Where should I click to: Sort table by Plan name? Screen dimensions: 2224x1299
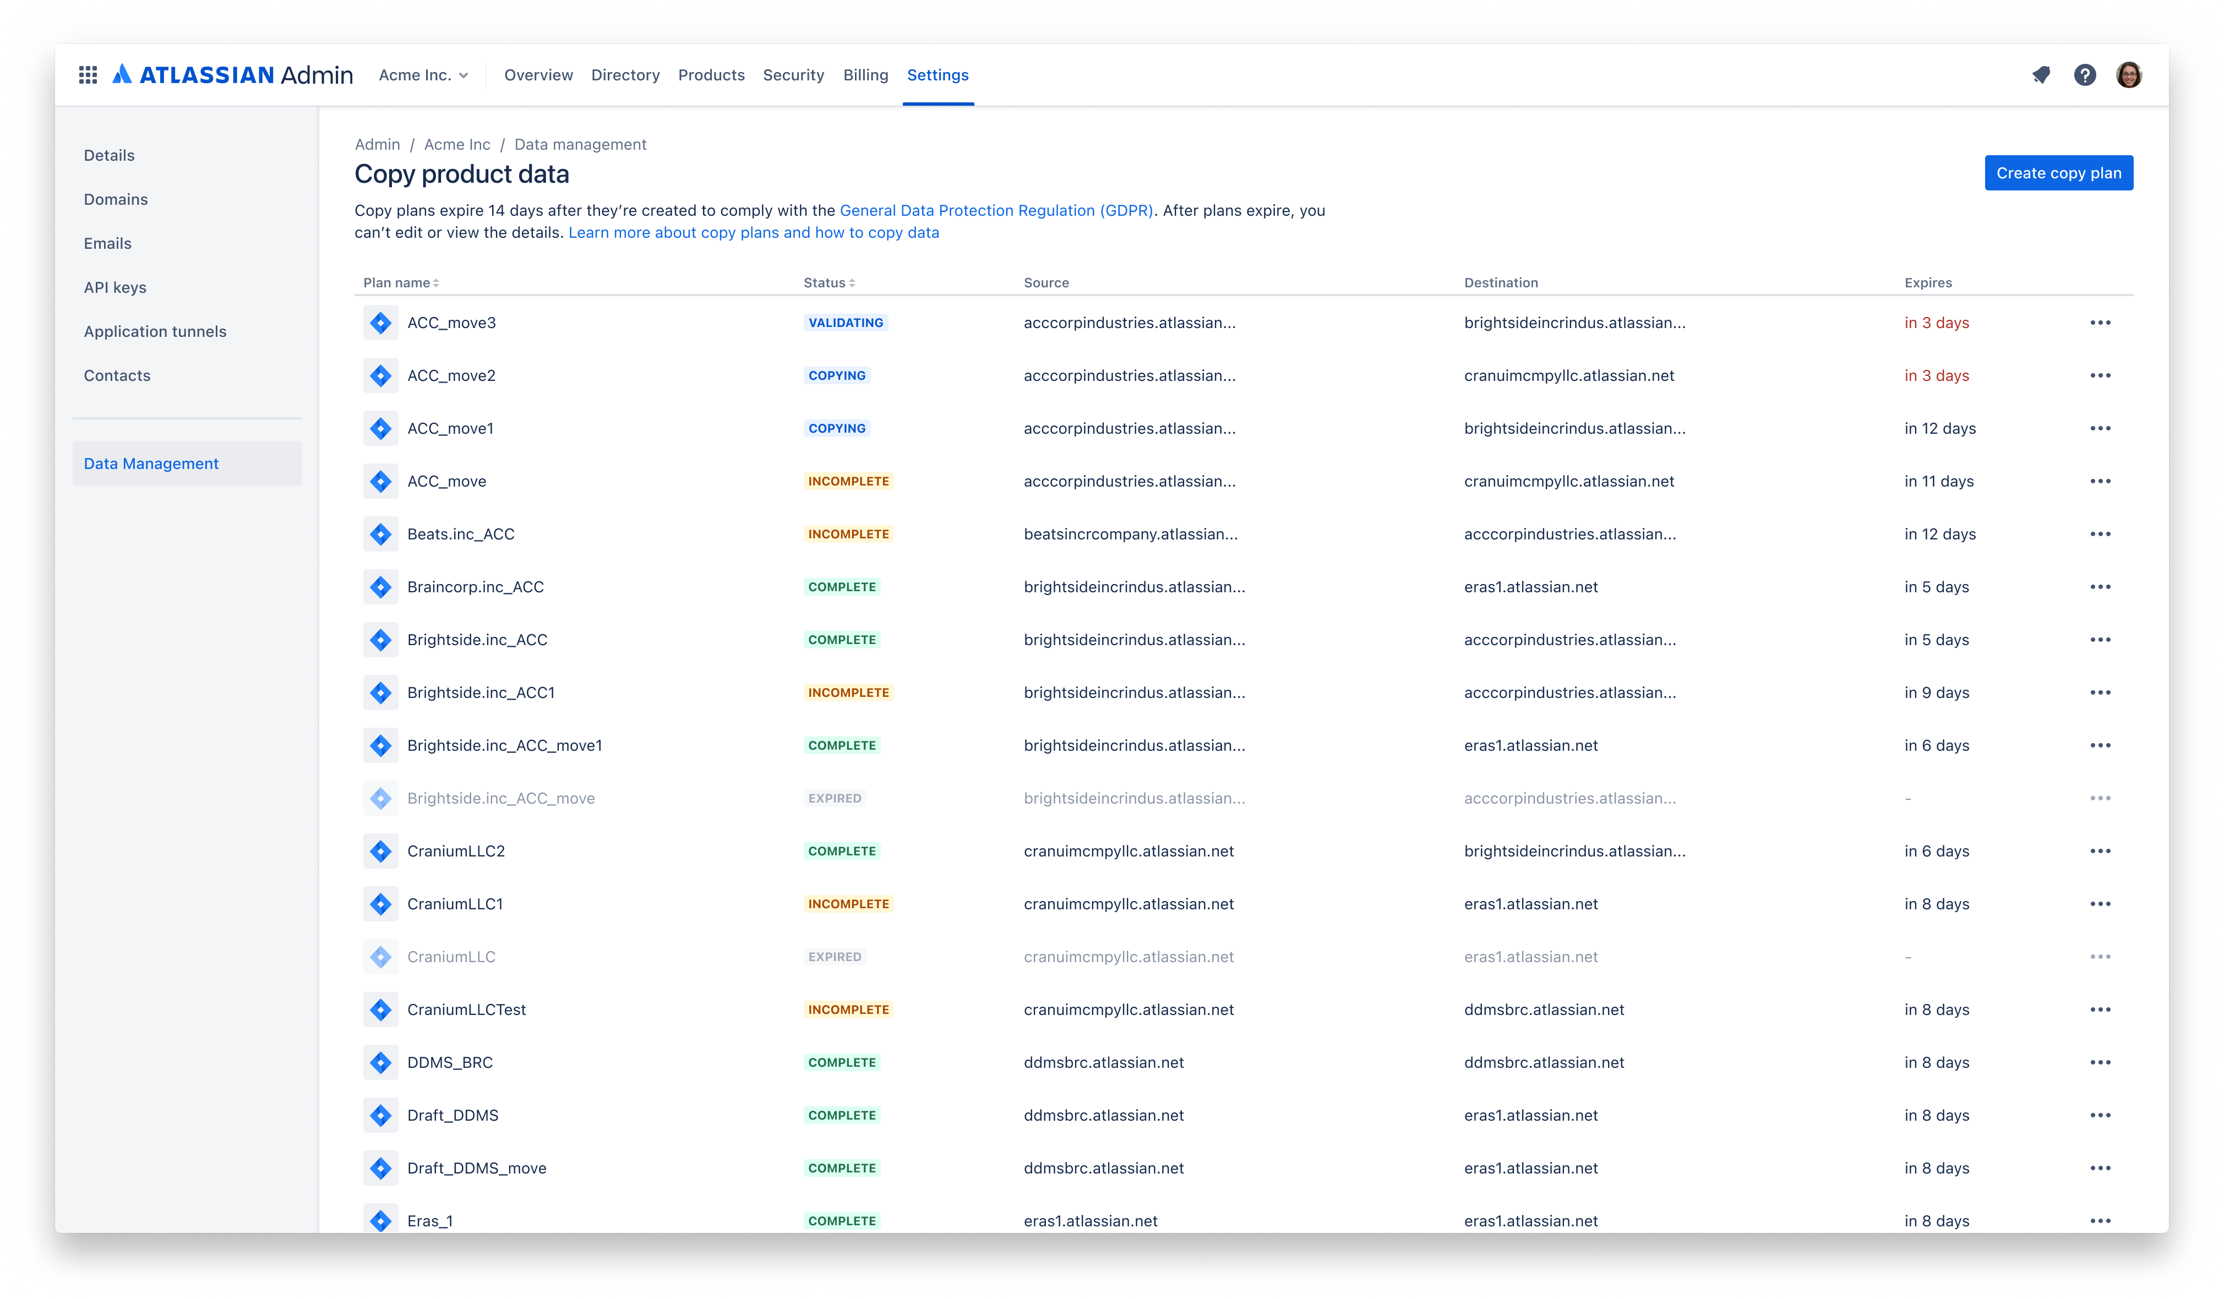point(401,282)
